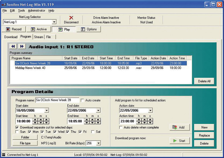
Task: Click the Delete All button
Action: tap(204, 81)
